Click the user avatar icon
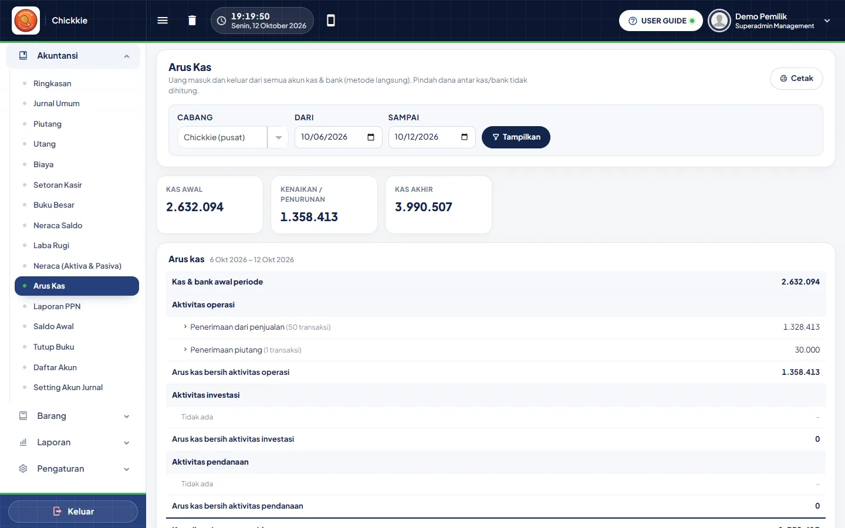This screenshot has height=528, width=845. [x=719, y=21]
